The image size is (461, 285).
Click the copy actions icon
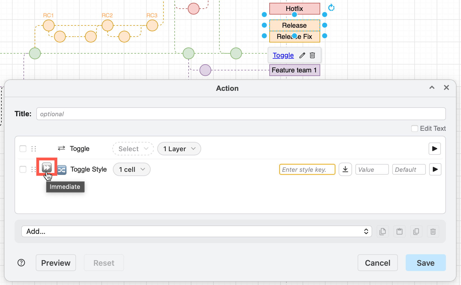coord(383,231)
